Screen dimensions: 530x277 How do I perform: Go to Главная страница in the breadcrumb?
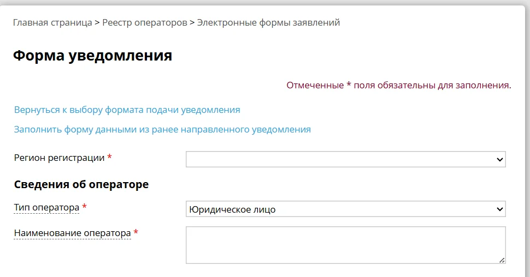52,22
